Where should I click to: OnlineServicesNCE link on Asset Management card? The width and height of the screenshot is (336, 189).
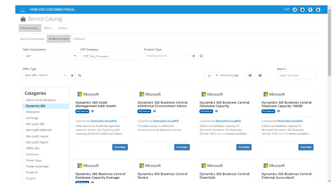104,121
